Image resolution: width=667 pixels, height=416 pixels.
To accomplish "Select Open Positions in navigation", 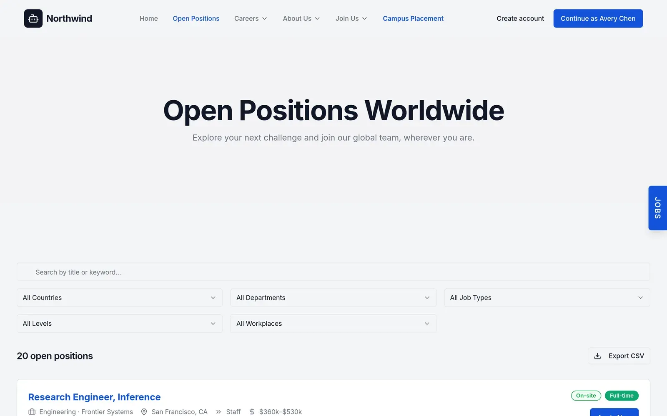I will (196, 18).
